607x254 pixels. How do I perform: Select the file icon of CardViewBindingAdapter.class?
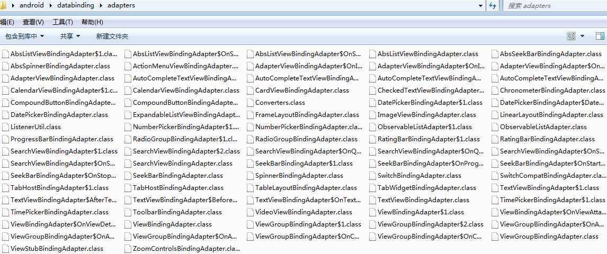coord(249,90)
